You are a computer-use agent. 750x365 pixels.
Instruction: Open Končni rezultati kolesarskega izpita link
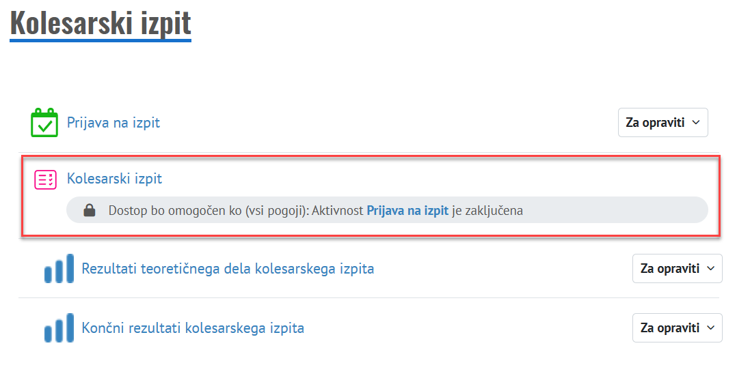click(x=193, y=328)
